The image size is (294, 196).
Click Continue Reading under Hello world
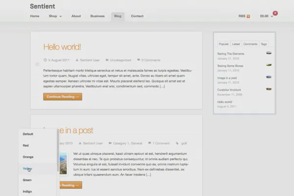[63, 97]
